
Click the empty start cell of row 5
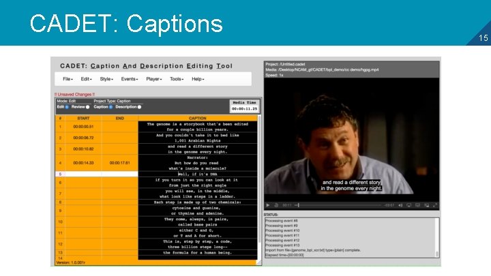point(83,174)
